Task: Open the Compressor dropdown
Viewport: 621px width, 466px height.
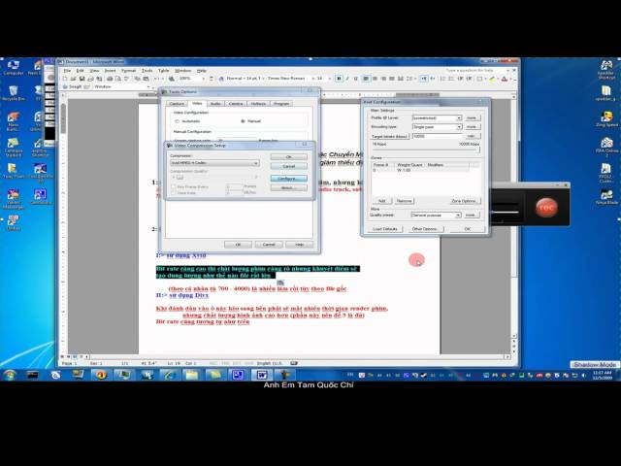Action: point(214,163)
